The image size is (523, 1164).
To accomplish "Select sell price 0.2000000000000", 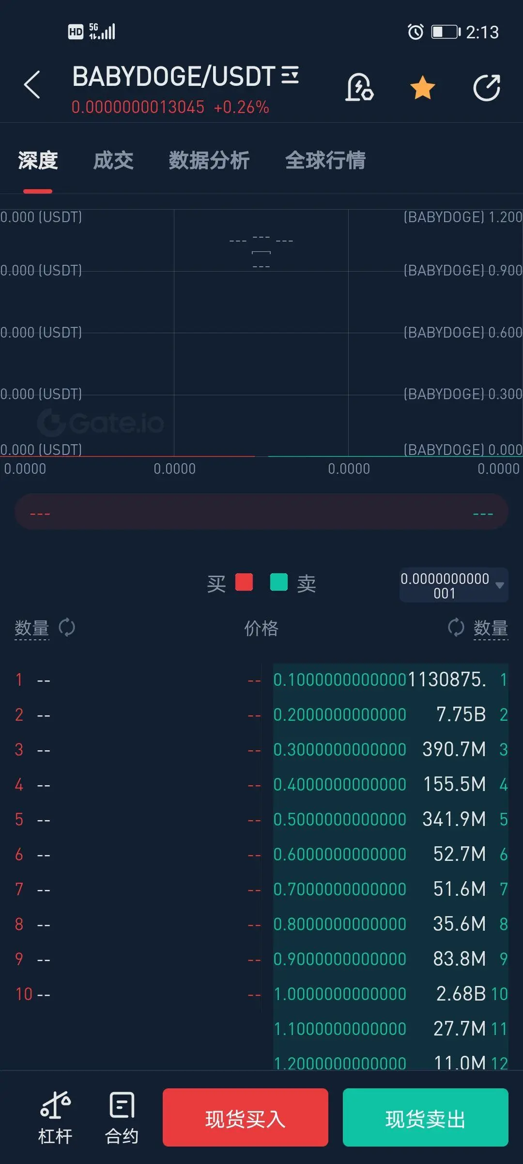I will (340, 714).
